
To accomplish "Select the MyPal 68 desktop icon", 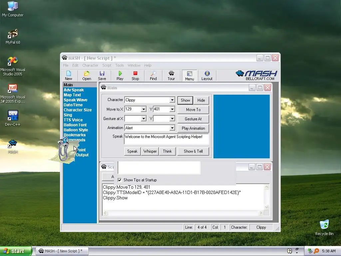I will (x=13, y=37).
